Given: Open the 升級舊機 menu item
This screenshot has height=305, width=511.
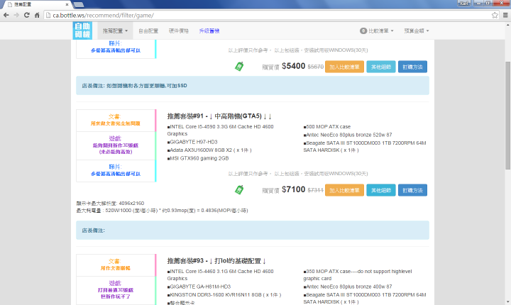Looking at the screenshot, I should pyautogui.click(x=209, y=30).
